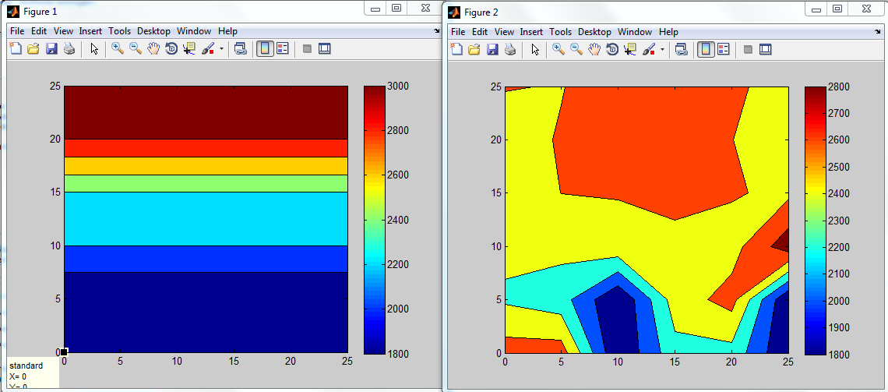Click Zoom In tool in Figure 1
Viewport: 888px width, 392px height.
(118, 48)
